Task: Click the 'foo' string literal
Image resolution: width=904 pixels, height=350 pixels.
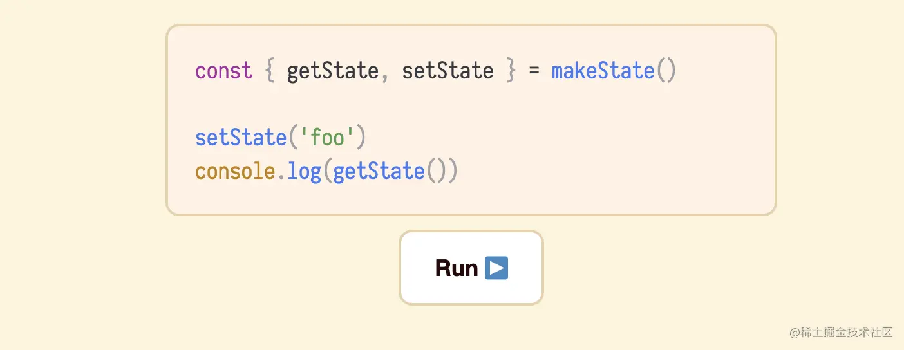Action: [327, 138]
